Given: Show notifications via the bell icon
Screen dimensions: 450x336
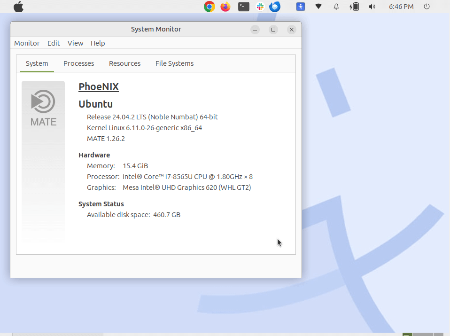Looking at the screenshot, I should coord(336,7).
